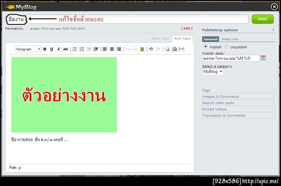Click the paragraph text below the image

point(39,139)
